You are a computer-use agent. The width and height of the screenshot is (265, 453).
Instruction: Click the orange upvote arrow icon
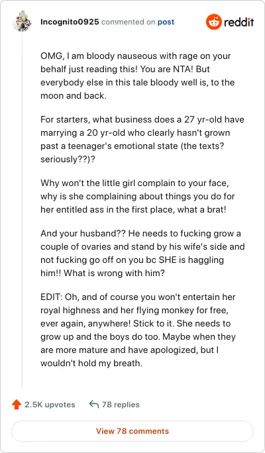coord(17,405)
